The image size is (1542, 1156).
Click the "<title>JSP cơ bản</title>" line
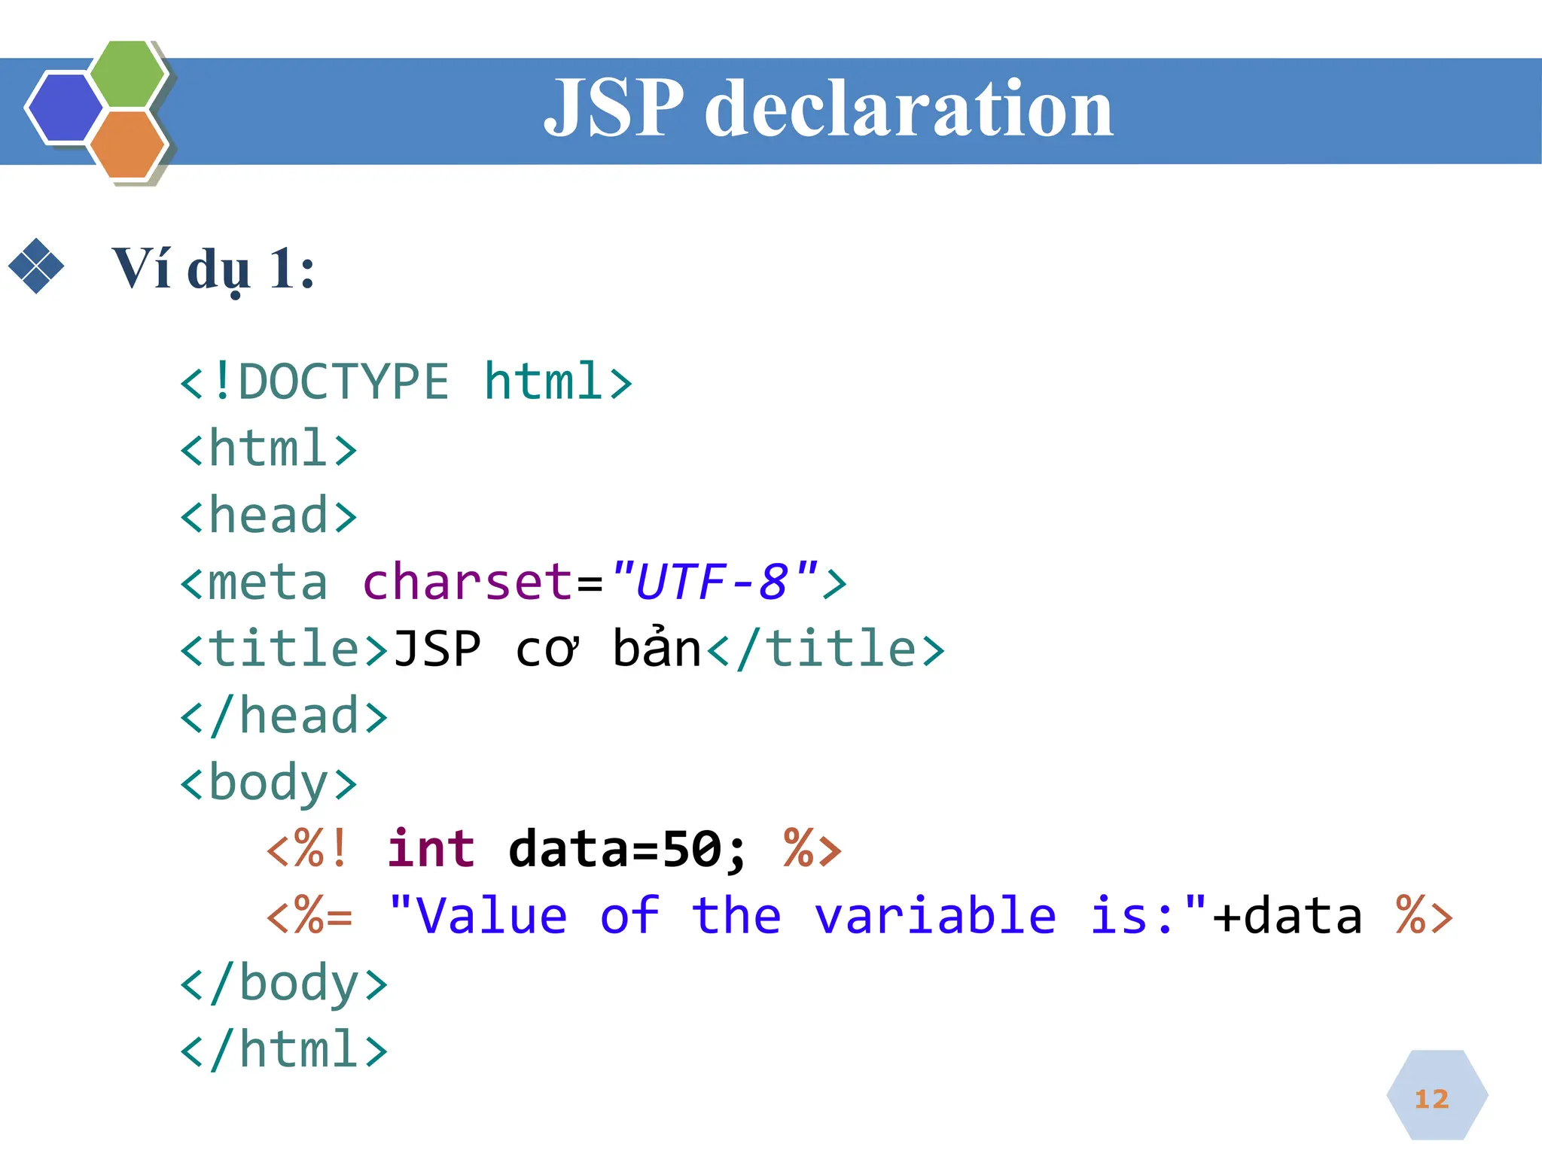[x=562, y=649]
